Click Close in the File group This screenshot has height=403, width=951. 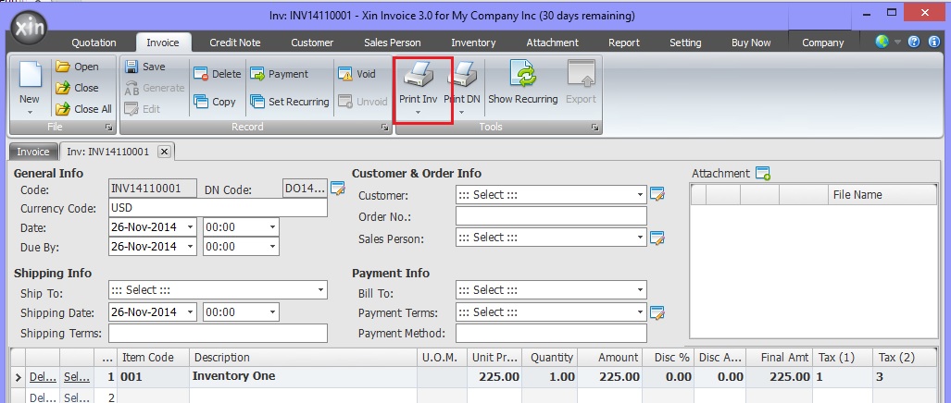coord(77,88)
